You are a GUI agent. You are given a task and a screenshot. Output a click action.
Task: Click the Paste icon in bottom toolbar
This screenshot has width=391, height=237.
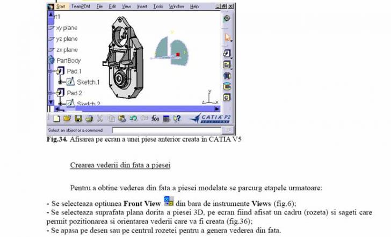point(121,118)
